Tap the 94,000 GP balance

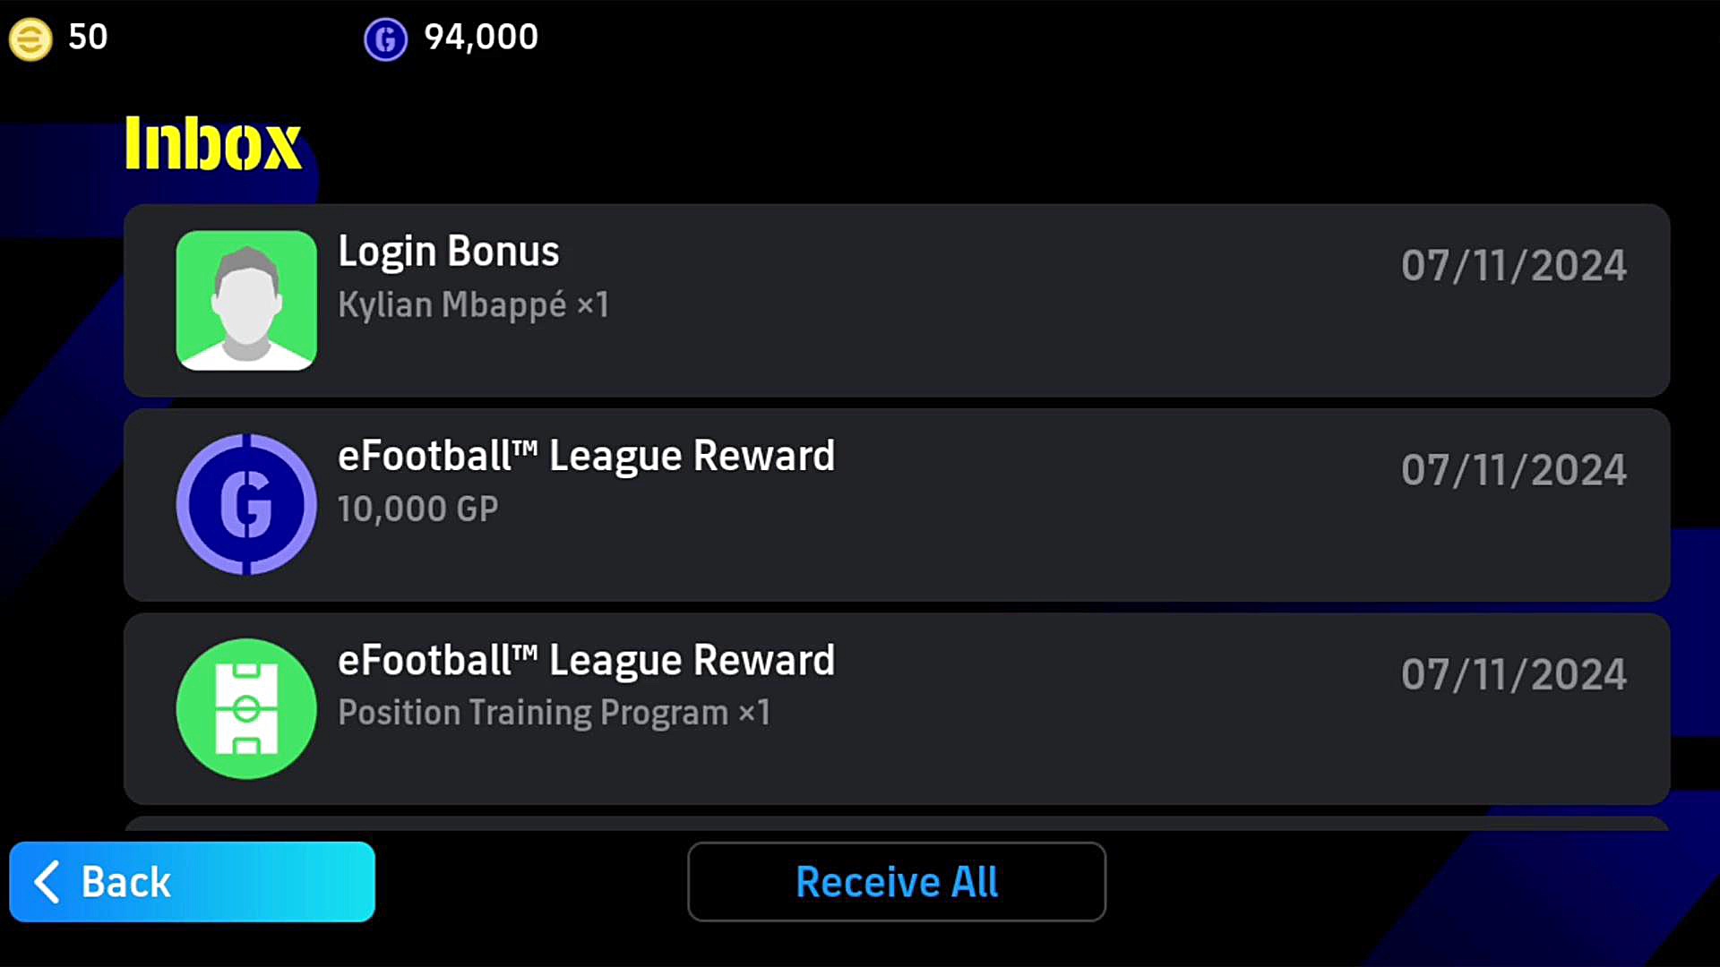pyautogui.click(x=481, y=38)
